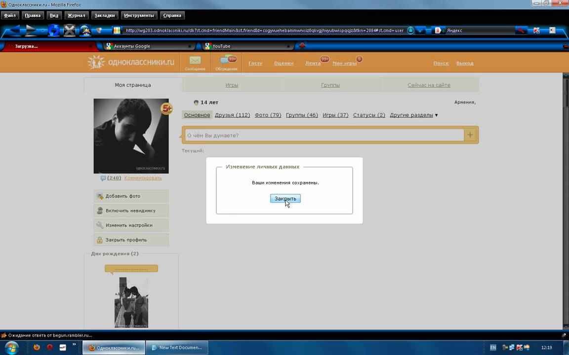Viewport: 569px width, 355px height.
Task: Open a new tab with the red plus icon
Action: pyautogui.click(x=302, y=46)
